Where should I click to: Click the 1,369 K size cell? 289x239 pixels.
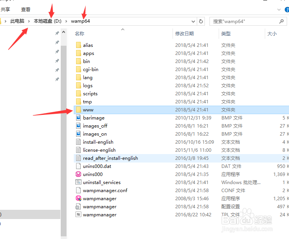(281, 174)
